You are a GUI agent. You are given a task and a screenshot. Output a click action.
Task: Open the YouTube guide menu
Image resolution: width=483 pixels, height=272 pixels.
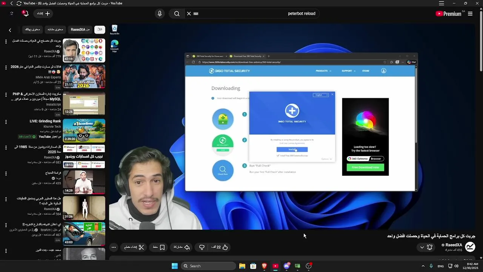tap(470, 14)
